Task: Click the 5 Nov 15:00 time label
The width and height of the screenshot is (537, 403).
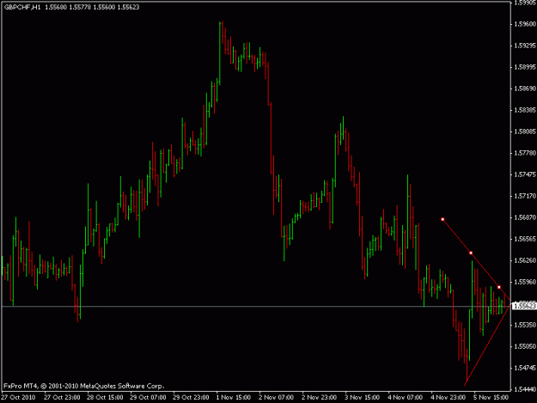Action: click(491, 398)
